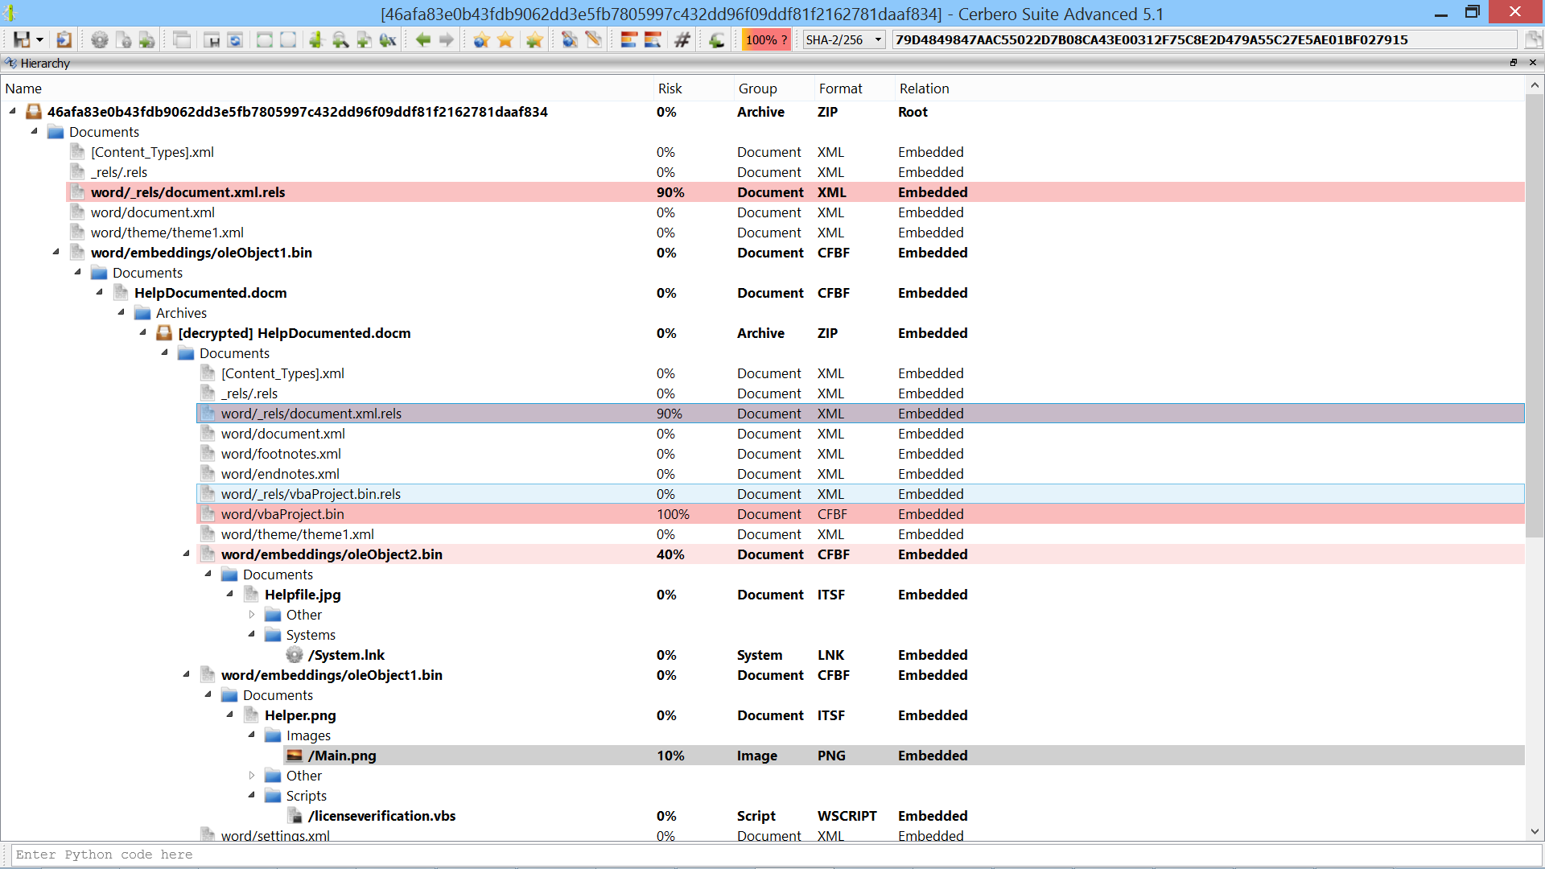Select /licenseverification.vbs script entry
The width and height of the screenshot is (1545, 869).
click(381, 816)
